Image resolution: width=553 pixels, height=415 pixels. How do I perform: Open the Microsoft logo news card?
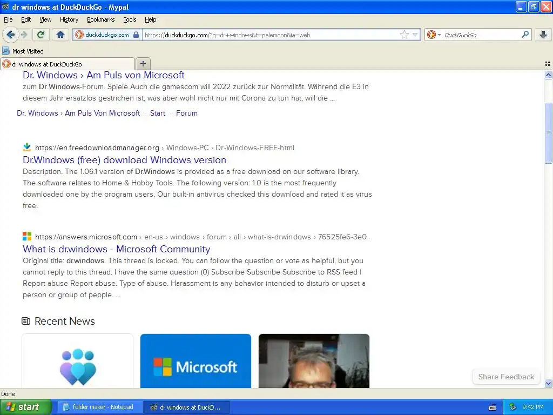[195, 360]
